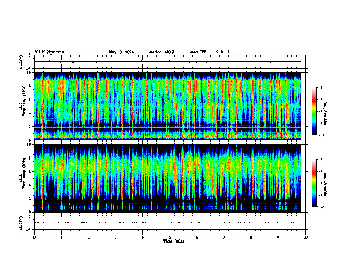
Task: Click time axis tick label "5"
Action: click(x=170, y=237)
